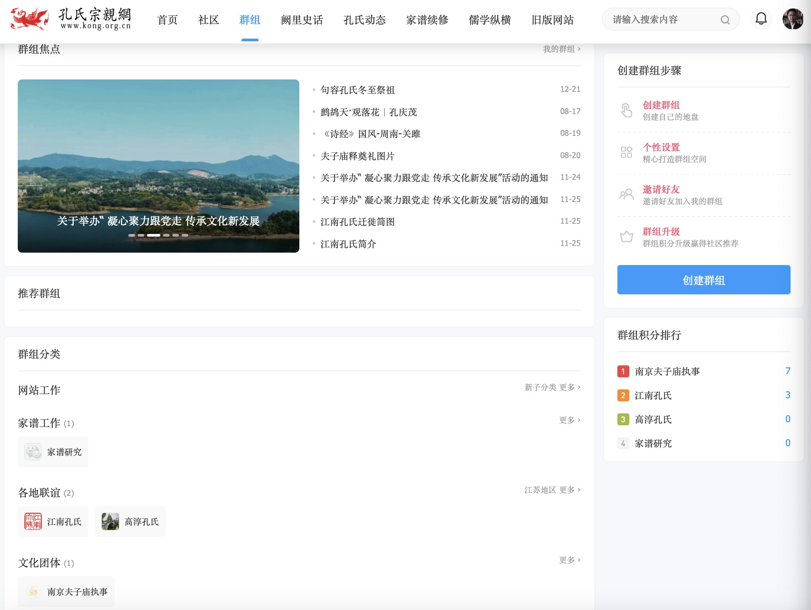Click the Kong clan website logo
Image resolution: width=811 pixels, height=610 pixels.
71,19
